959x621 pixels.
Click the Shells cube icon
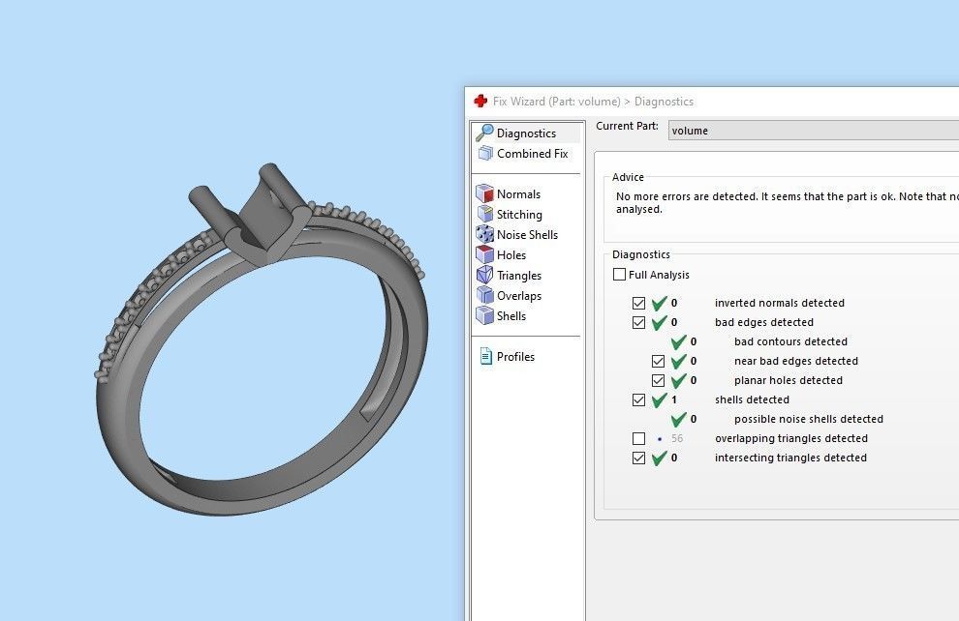coord(484,315)
